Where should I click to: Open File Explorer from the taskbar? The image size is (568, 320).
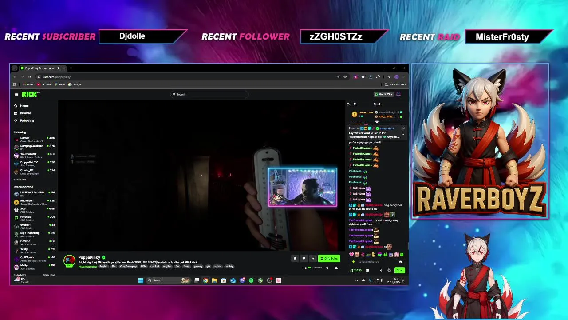pyautogui.click(x=214, y=280)
